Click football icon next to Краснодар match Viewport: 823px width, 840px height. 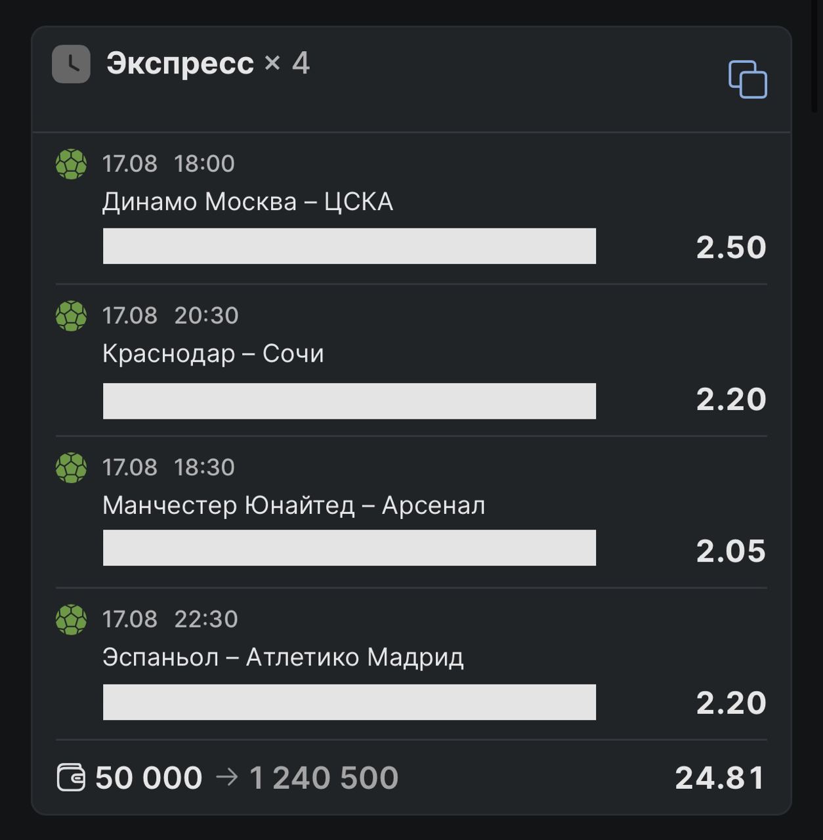point(71,316)
